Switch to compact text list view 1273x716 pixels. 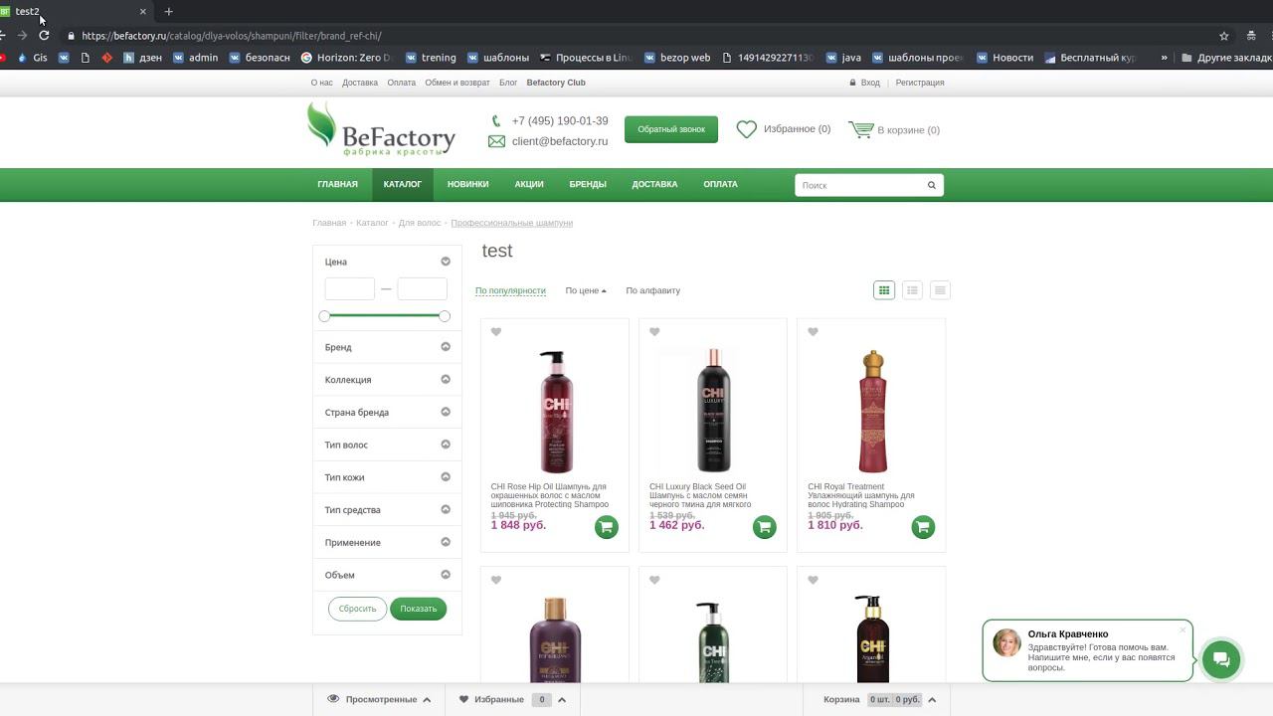tap(940, 290)
